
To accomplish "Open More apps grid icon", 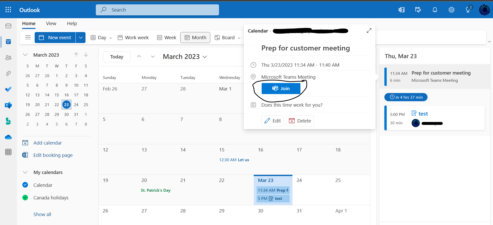I will (x=8, y=152).
